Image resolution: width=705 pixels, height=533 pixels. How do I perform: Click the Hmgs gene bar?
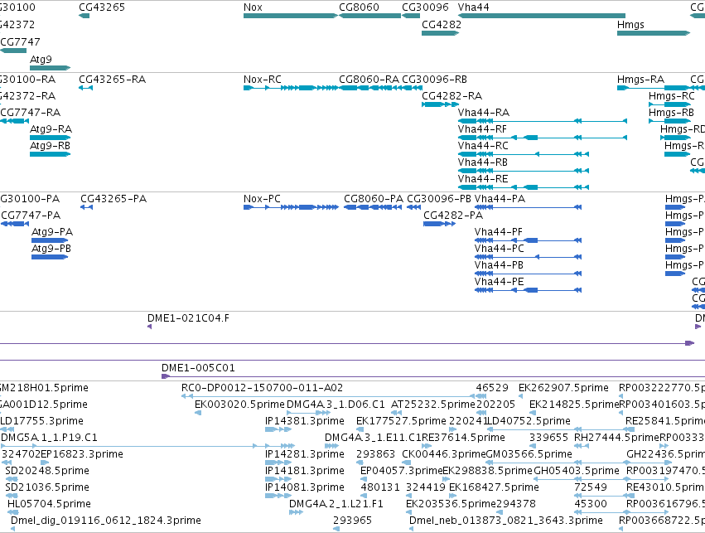pyautogui.click(x=654, y=33)
